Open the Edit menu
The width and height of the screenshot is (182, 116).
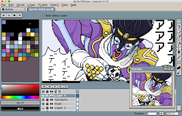(x=11, y=5)
